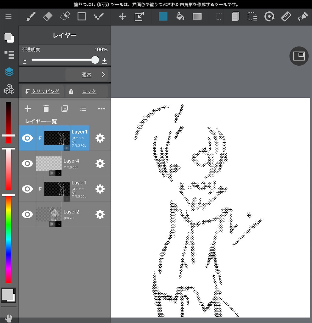This screenshot has width=312, height=323.
Task: Click the foreground/background color box
Action: [9, 295]
